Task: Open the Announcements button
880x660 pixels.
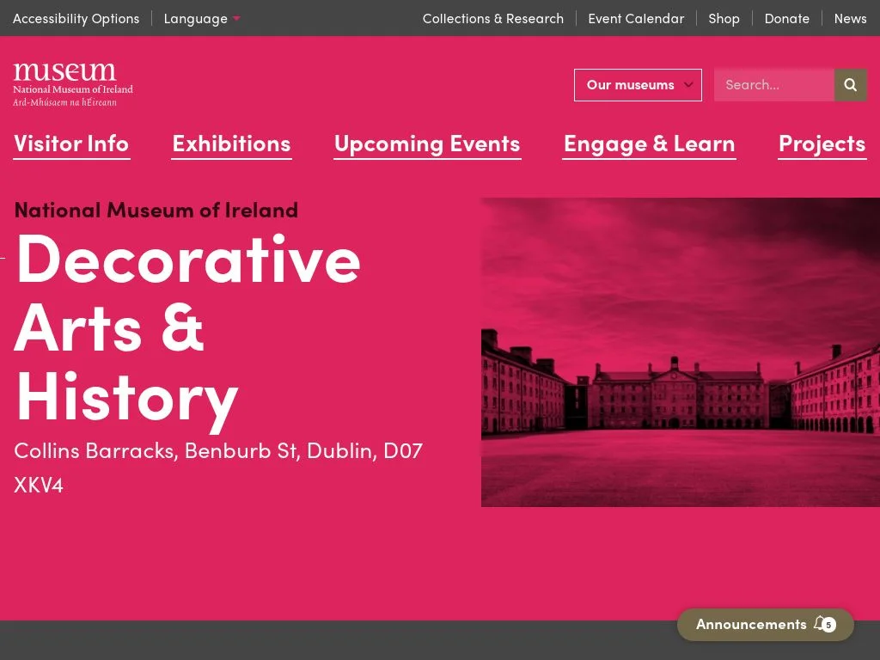Action: click(766, 624)
